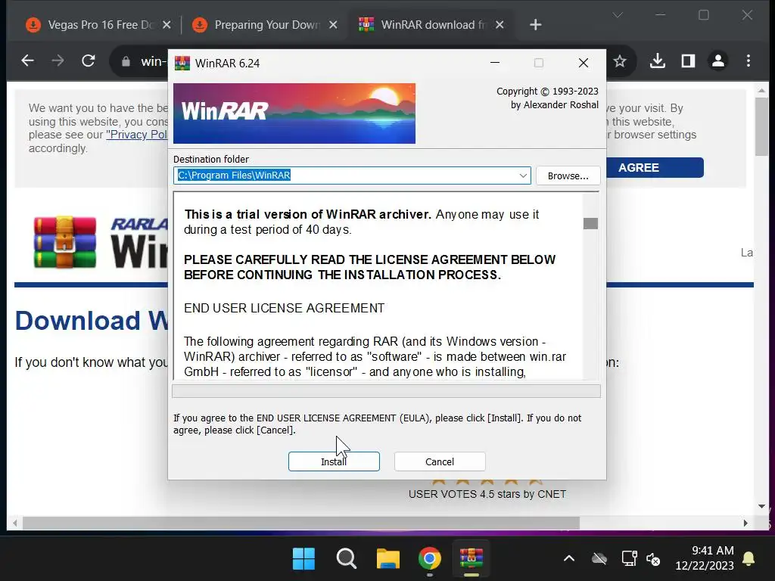Click Chrome's tab search chevron

click(x=618, y=15)
